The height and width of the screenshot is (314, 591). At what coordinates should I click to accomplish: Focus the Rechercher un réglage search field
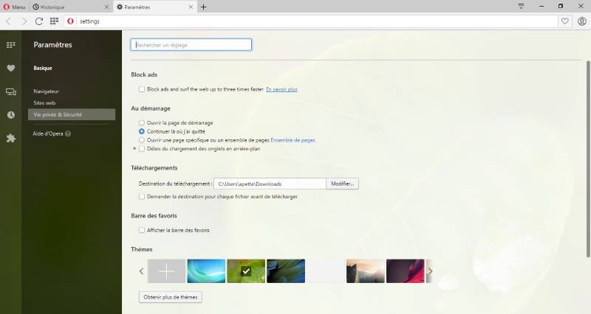tap(191, 45)
